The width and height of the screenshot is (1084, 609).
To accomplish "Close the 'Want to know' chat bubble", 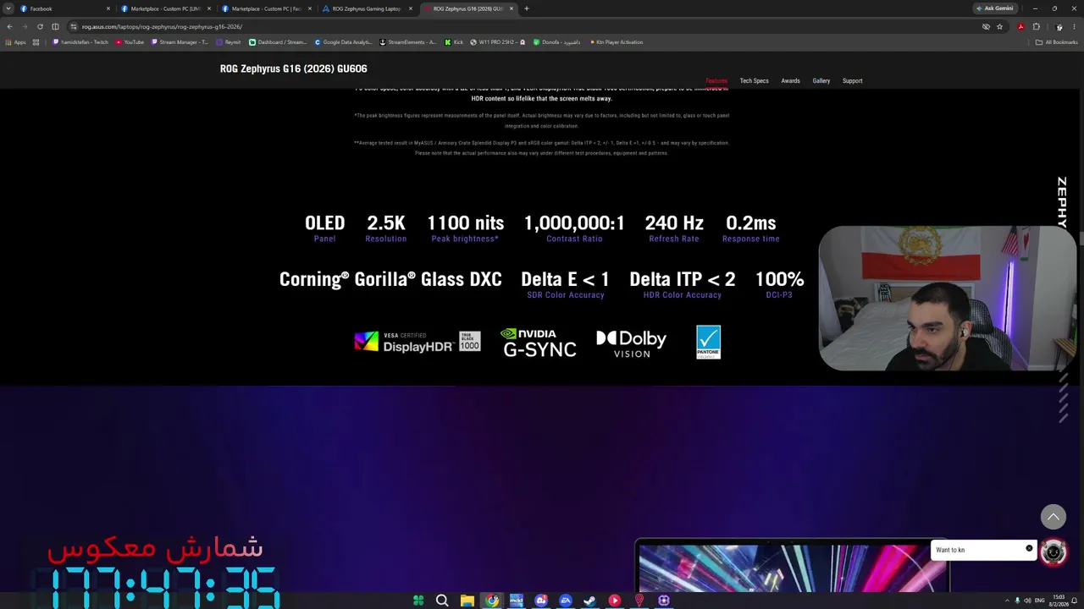I will click(x=1029, y=548).
